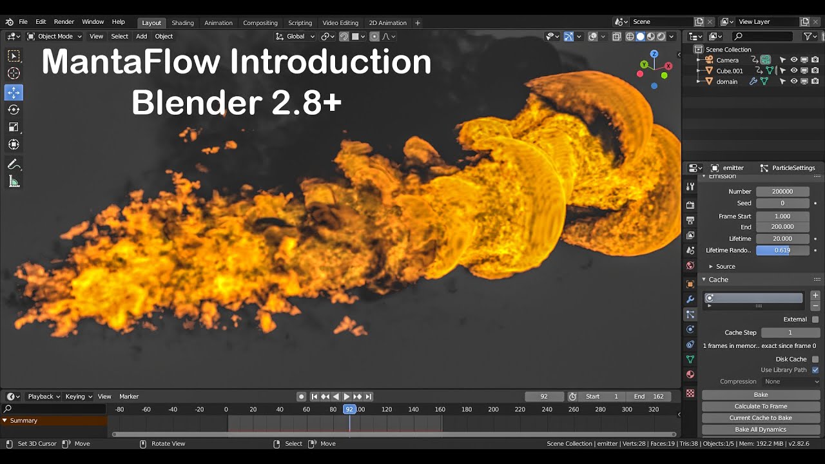The width and height of the screenshot is (825, 464).
Task: Toggle X-ray view in viewport header
Action: (x=617, y=37)
